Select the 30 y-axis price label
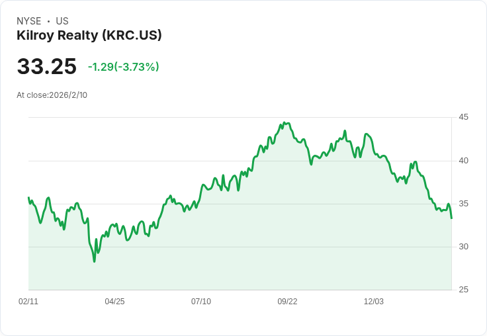 [464, 247]
